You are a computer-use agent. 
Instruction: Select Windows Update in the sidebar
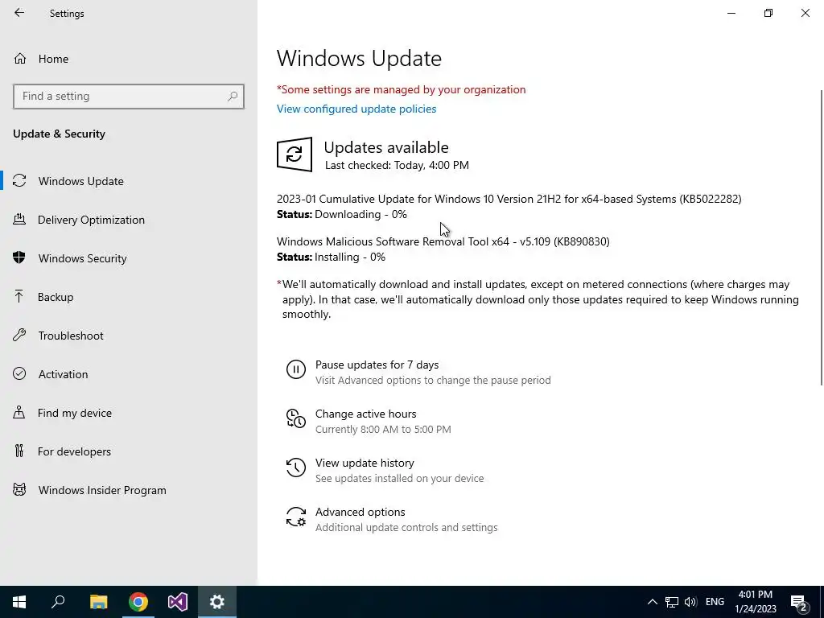[129, 181]
